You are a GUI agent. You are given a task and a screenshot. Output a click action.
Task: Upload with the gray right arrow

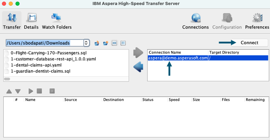click(x=138, y=53)
